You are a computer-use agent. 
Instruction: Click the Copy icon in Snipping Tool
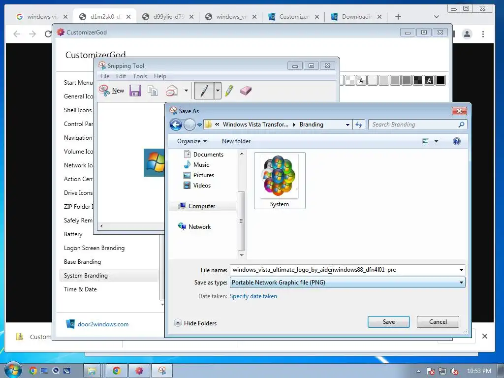tap(153, 91)
